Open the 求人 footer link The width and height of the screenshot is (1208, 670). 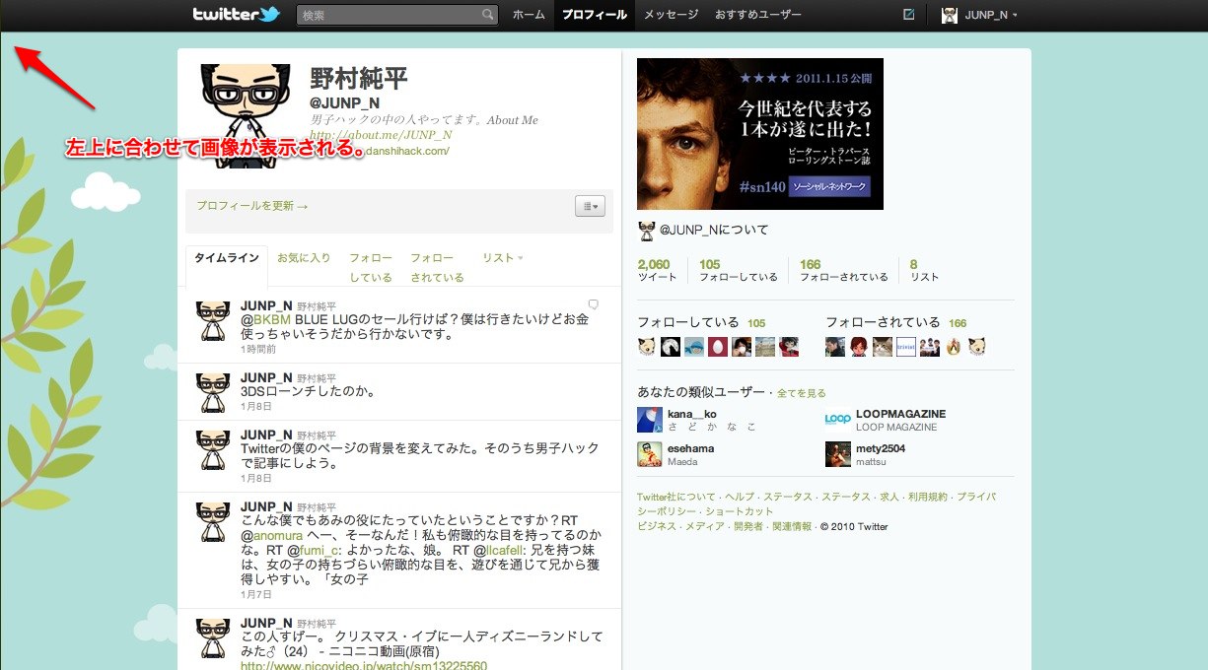coord(888,497)
